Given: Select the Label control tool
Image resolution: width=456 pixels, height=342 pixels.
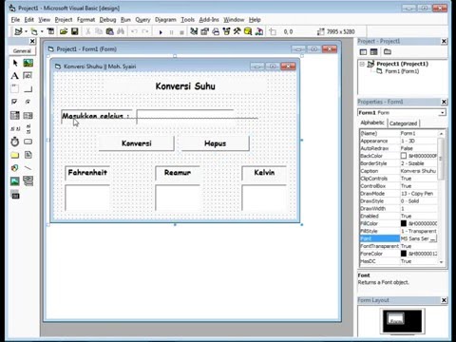Looking at the screenshot, I should point(15,76).
